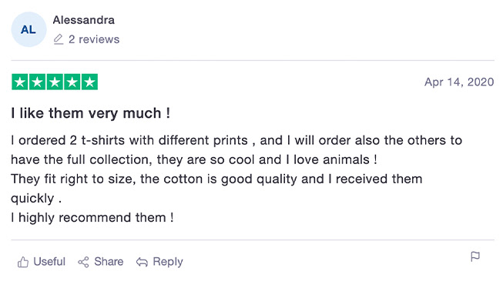Viewport: 503px width, 288px height.
Task: Click the share nodes icon
Action: [x=83, y=262]
